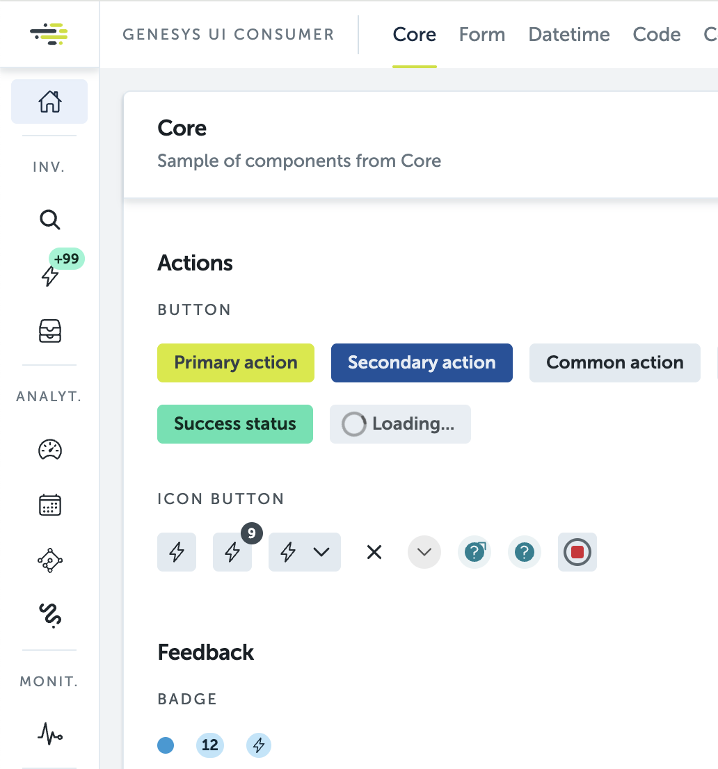Open the gauge dashboard icon in sidebar
The width and height of the screenshot is (718, 769).
tap(49, 450)
